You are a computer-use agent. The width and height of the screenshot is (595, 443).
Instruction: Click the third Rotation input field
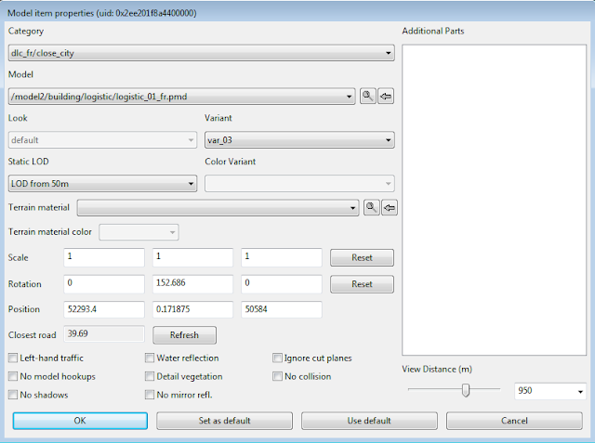pyautogui.click(x=282, y=284)
